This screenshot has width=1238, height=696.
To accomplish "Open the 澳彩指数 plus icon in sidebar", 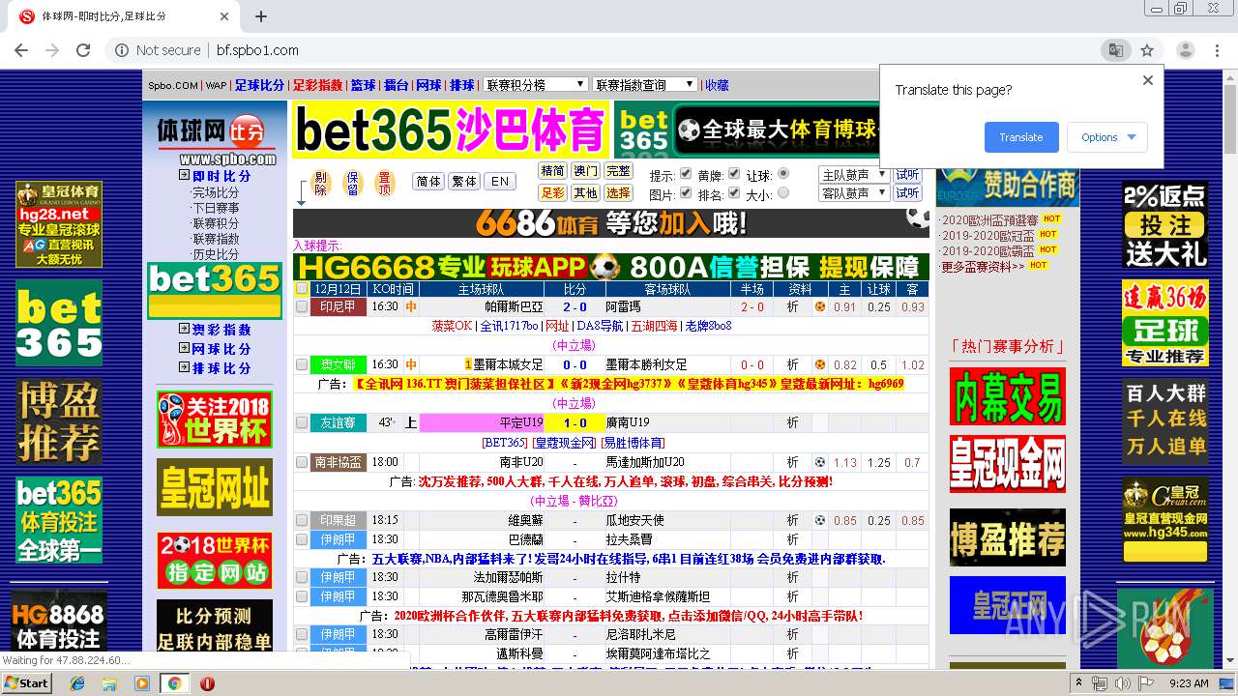I will [184, 330].
